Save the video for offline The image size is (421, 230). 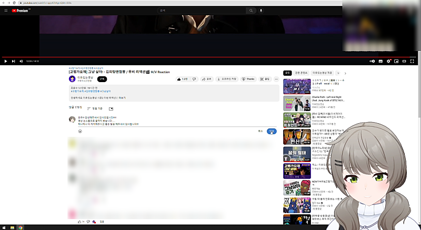(227, 79)
